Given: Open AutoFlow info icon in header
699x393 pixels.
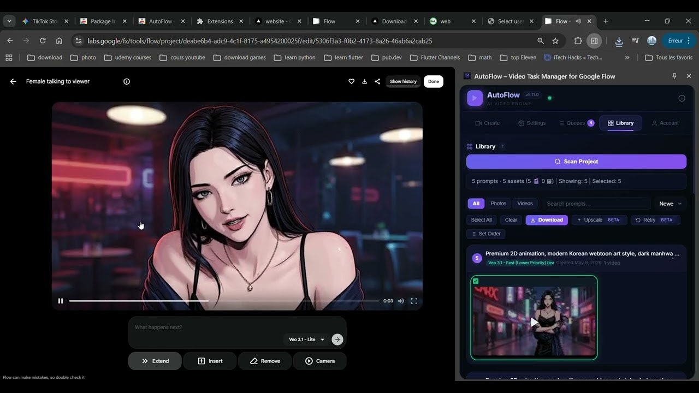Looking at the screenshot, I should pyautogui.click(x=682, y=98).
